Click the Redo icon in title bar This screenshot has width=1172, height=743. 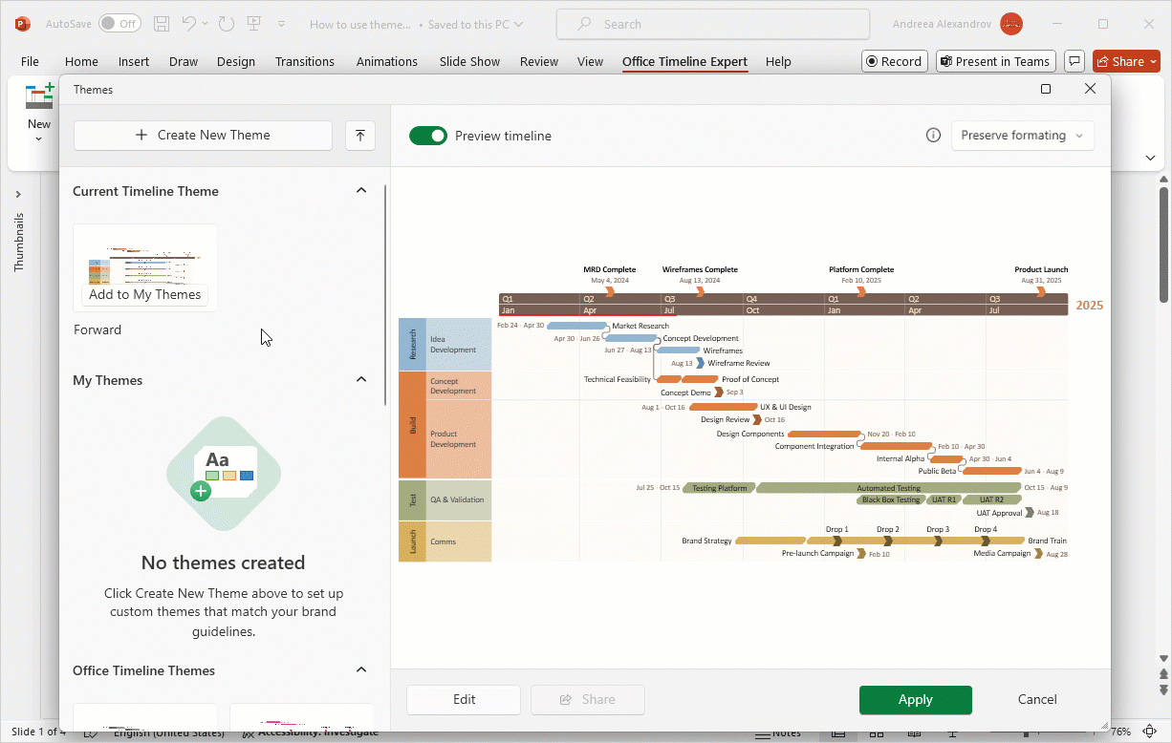pyautogui.click(x=226, y=24)
